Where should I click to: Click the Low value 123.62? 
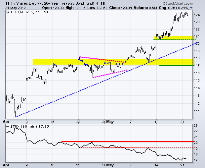(x=102, y=8)
